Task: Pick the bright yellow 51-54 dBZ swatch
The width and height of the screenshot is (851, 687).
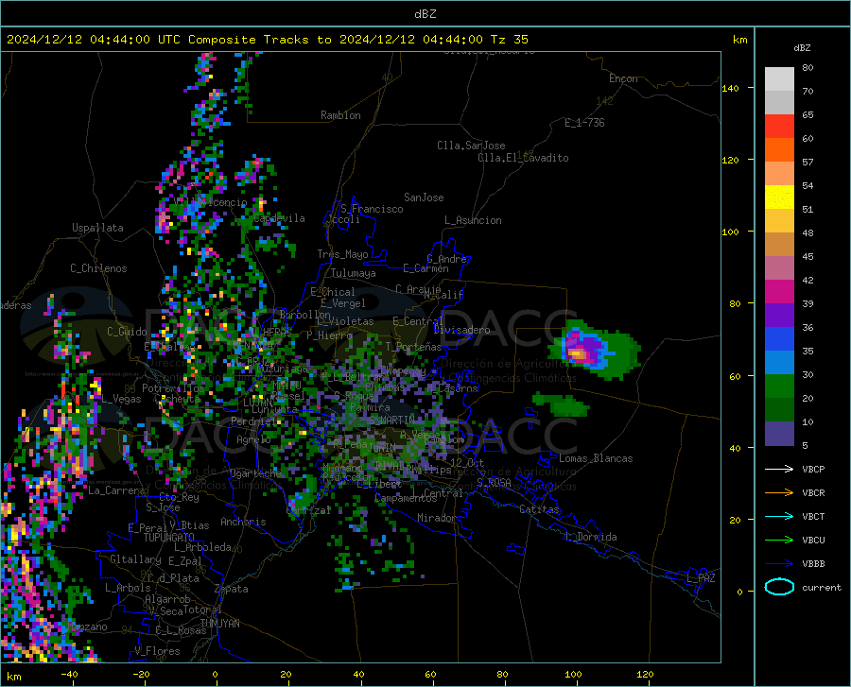Action: click(x=779, y=198)
